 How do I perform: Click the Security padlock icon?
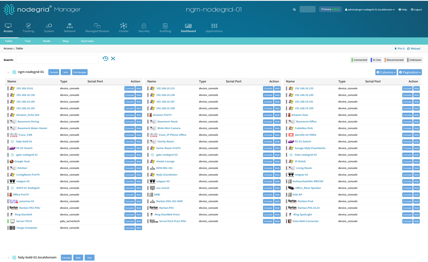pyautogui.click(x=144, y=26)
